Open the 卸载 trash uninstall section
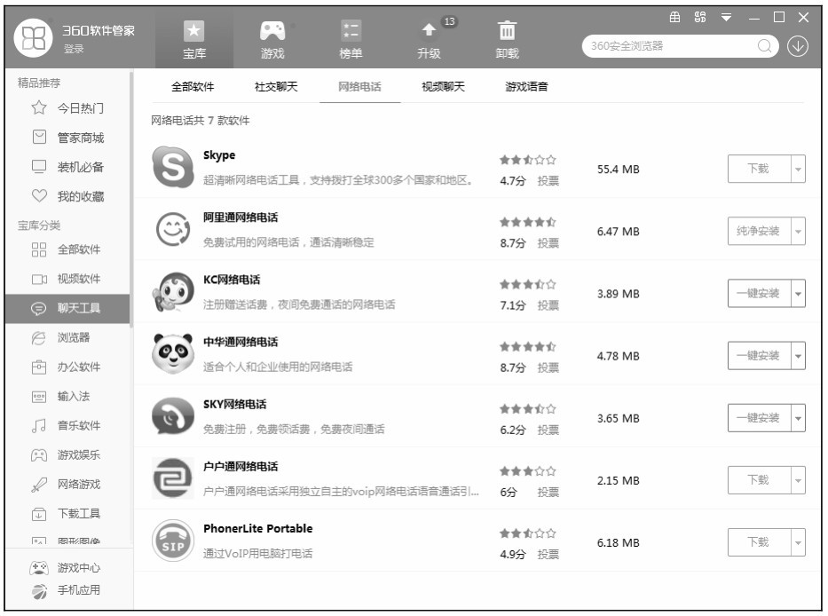 coord(507,40)
